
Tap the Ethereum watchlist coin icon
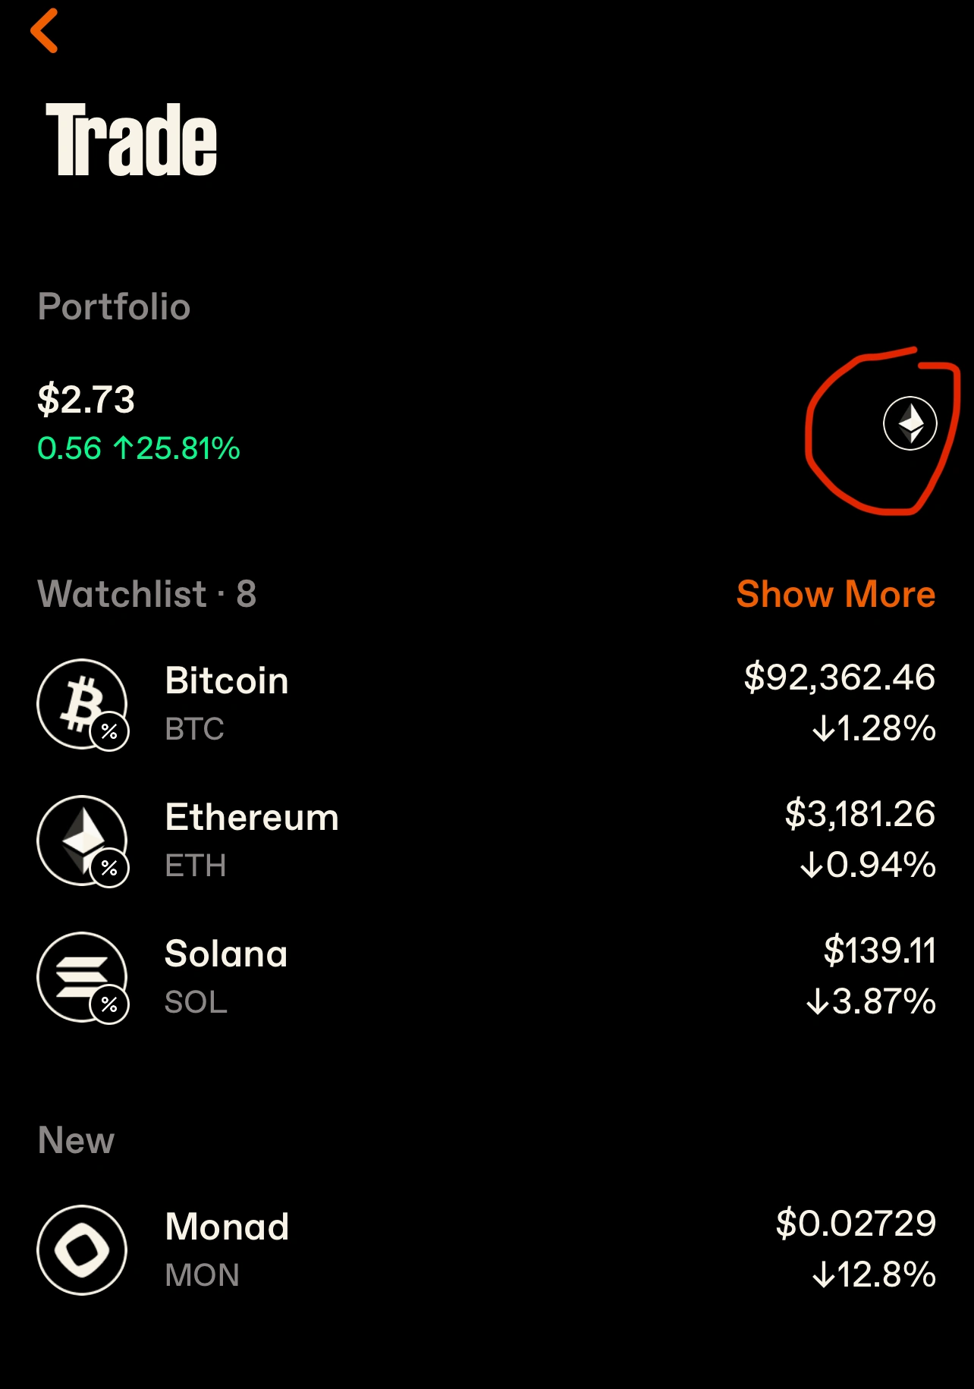point(81,839)
